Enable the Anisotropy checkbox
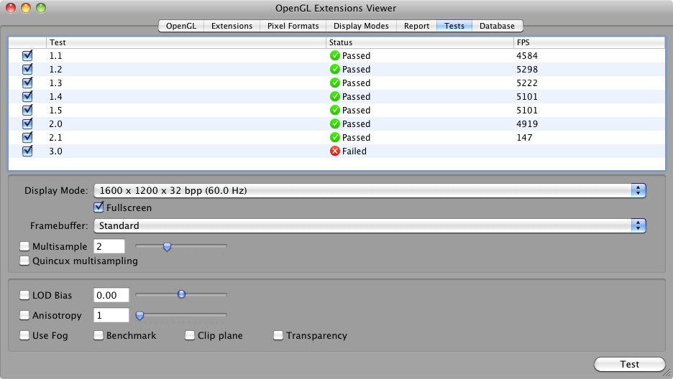The height and width of the screenshot is (379, 673). pyautogui.click(x=24, y=316)
